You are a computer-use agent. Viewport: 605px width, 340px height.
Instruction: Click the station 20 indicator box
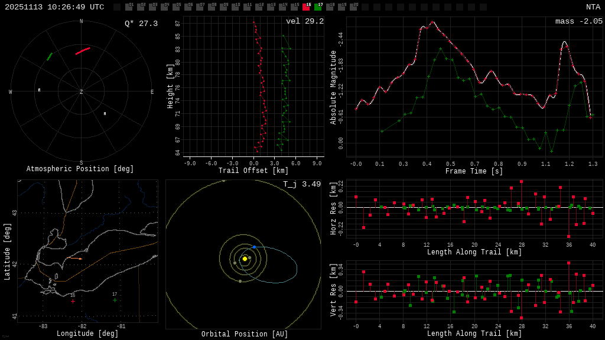click(353, 6)
